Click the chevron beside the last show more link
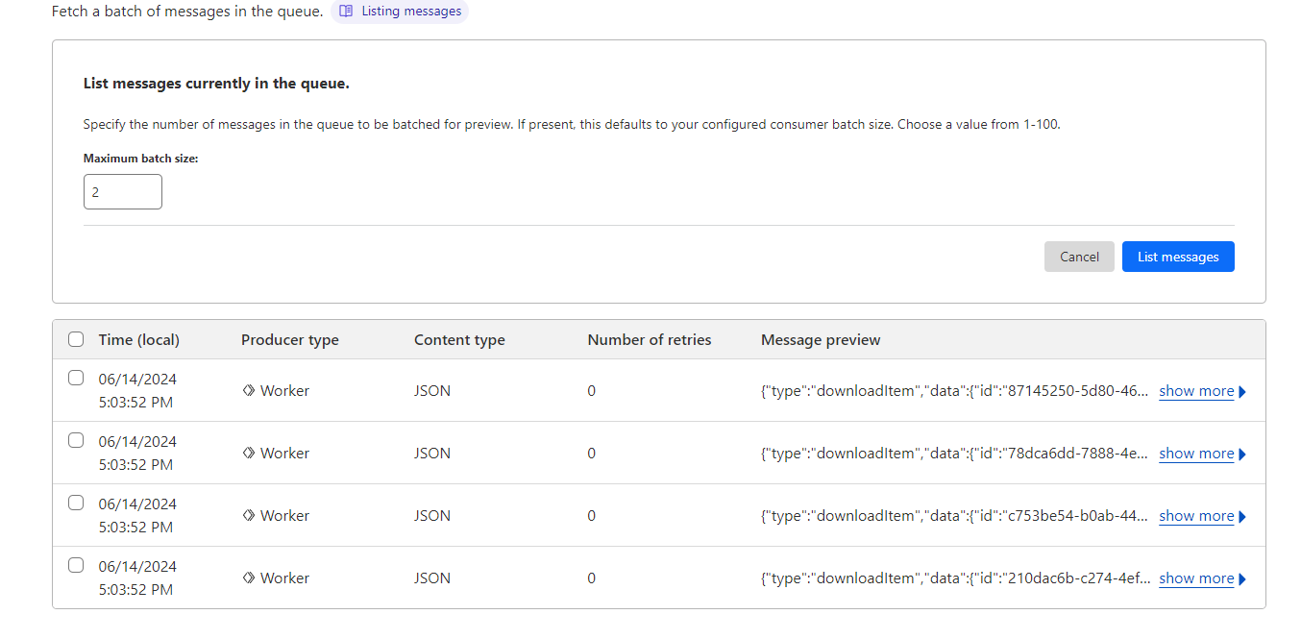The width and height of the screenshot is (1301, 639). point(1240,578)
